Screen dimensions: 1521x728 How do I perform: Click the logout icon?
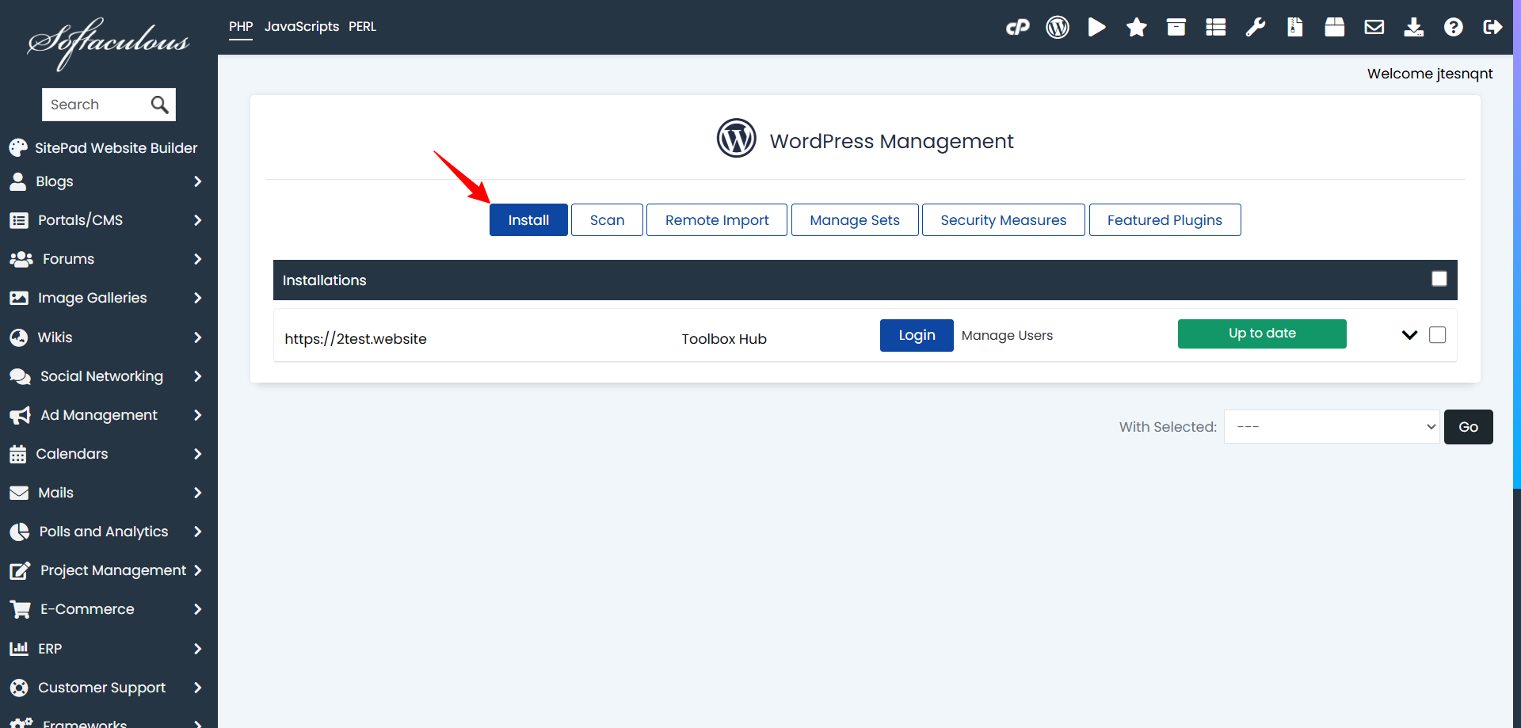[1493, 28]
